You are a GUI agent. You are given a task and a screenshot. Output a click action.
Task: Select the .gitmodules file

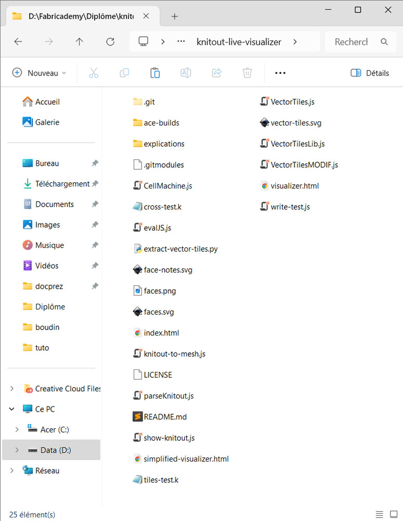[x=158, y=165]
